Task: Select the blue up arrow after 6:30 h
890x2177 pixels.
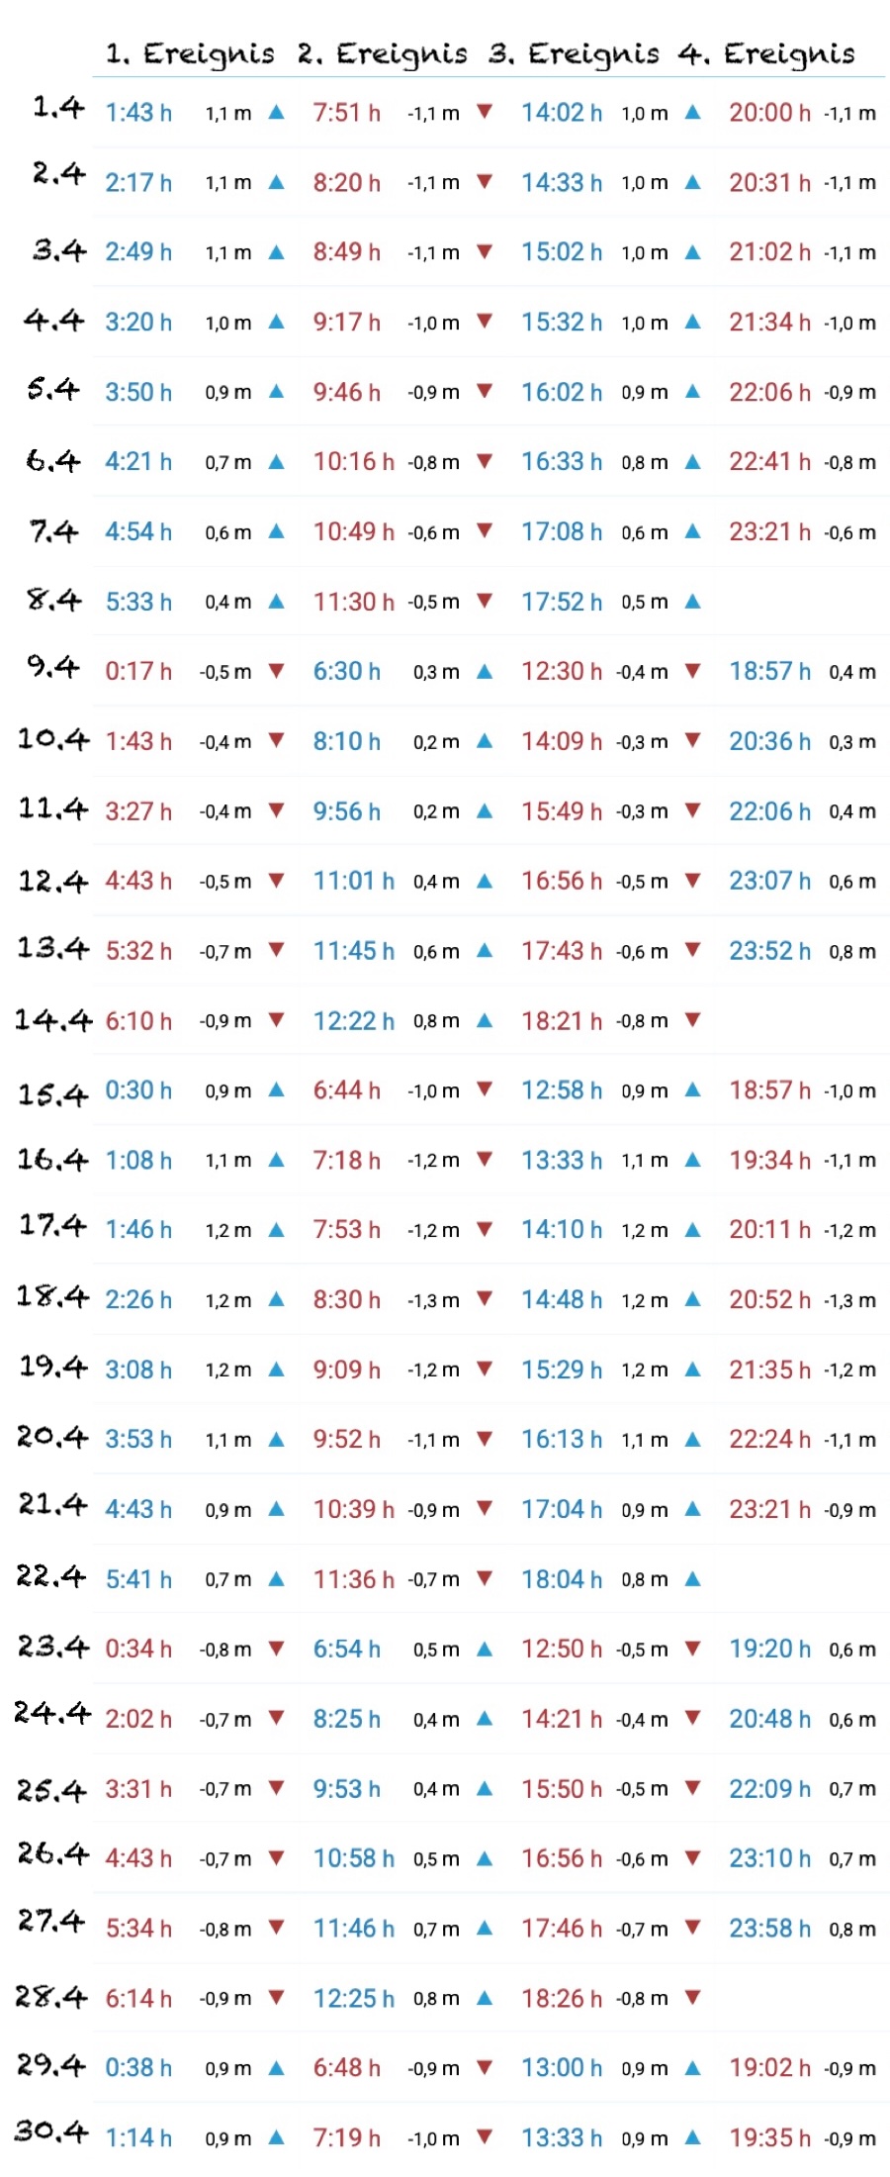Action: point(485,671)
